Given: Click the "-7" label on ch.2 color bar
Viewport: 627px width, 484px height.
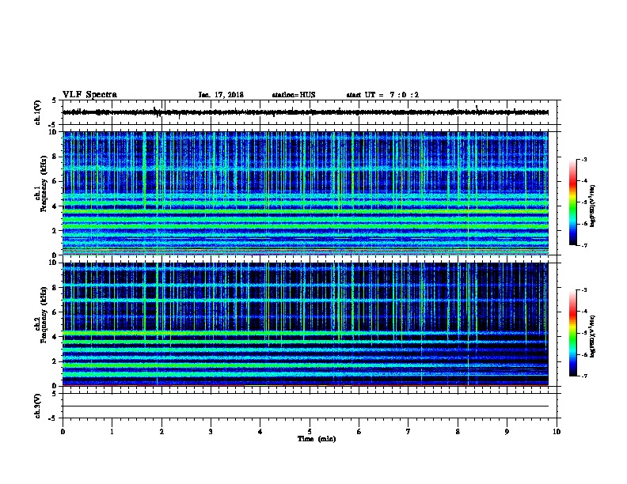Looking at the screenshot, I should pos(583,376).
